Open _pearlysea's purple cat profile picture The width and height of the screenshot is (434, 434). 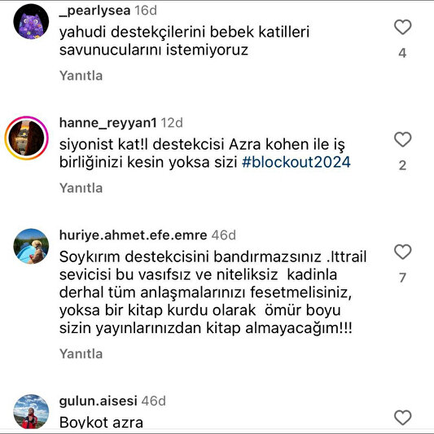[31, 22]
